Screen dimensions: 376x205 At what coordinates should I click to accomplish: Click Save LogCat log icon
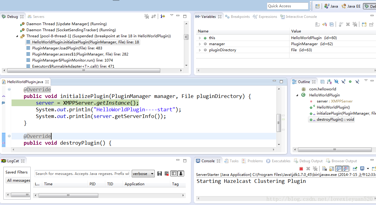[160, 174]
